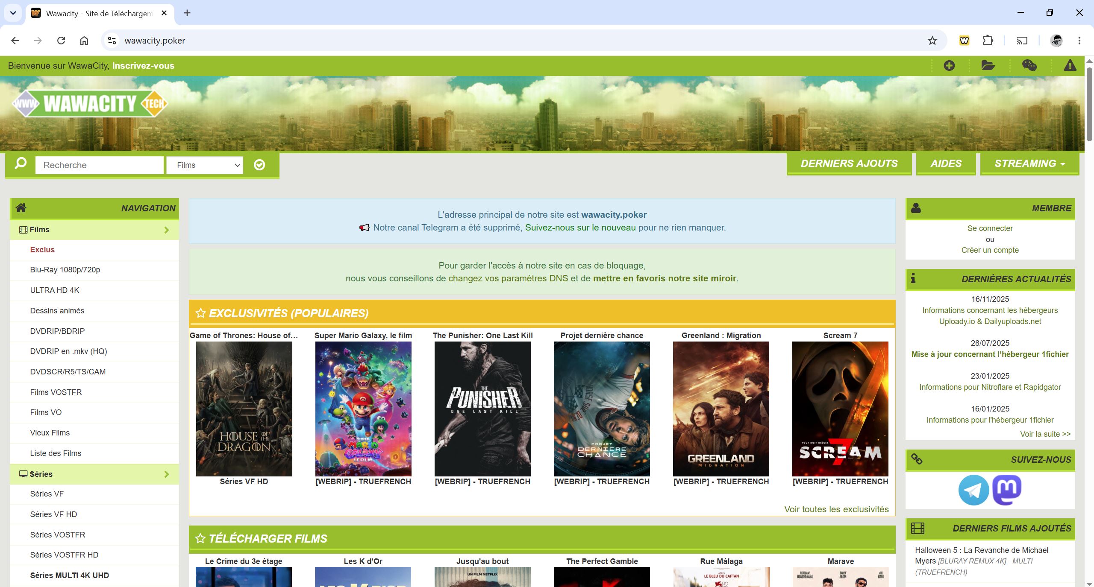This screenshot has height=587, width=1094.
Task: Click the plus circle icon in top bar
Action: tap(949, 66)
